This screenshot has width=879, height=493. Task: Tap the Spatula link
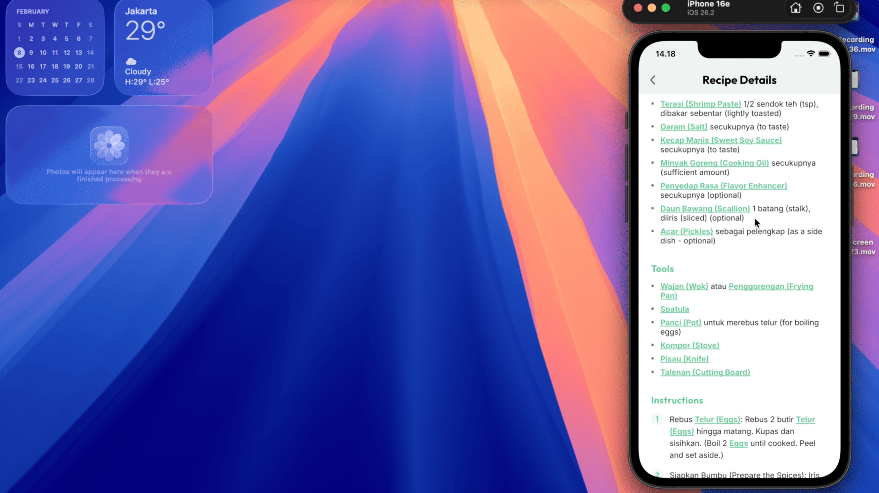pos(674,309)
